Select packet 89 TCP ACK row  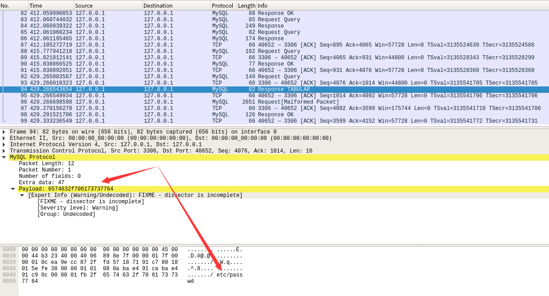coord(274,58)
